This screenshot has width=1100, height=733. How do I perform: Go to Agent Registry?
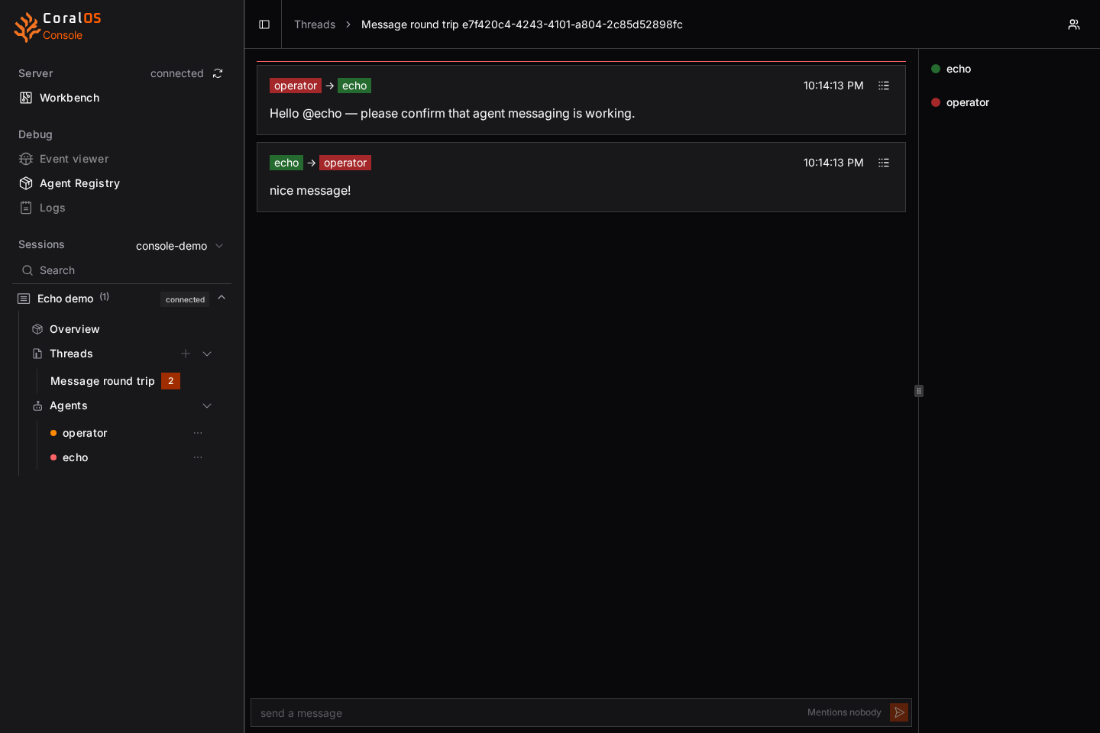click(79, 183)
